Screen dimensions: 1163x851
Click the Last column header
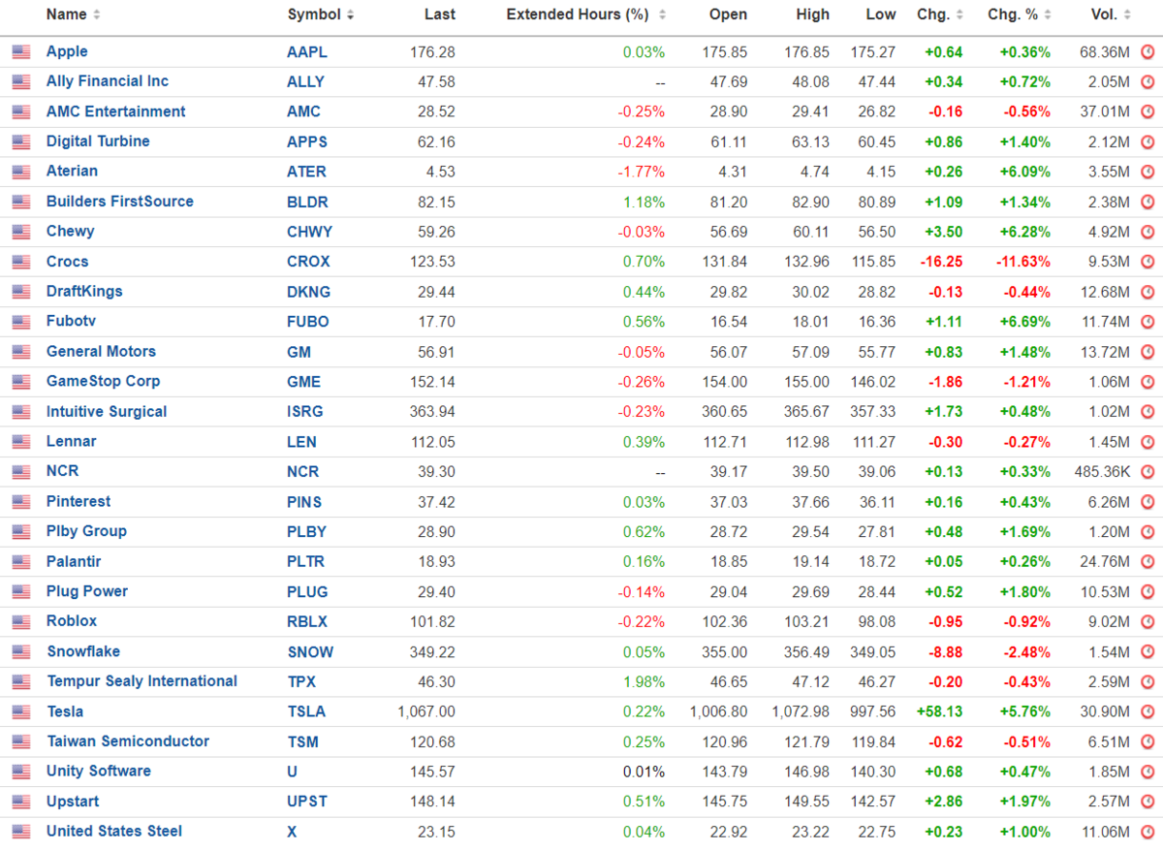(439, 15)
